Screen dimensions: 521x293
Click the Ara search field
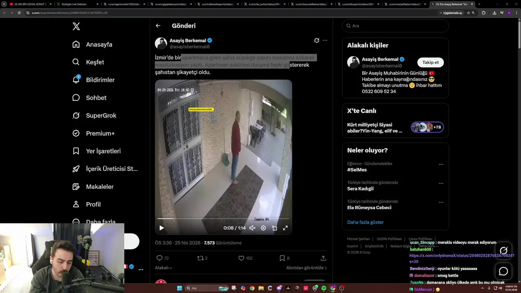395,26
